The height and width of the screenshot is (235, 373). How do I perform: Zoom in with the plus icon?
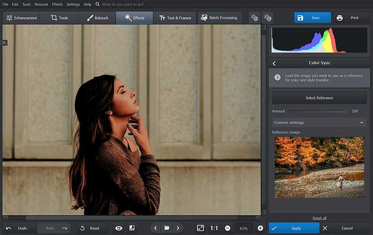[x=260, y=228]
